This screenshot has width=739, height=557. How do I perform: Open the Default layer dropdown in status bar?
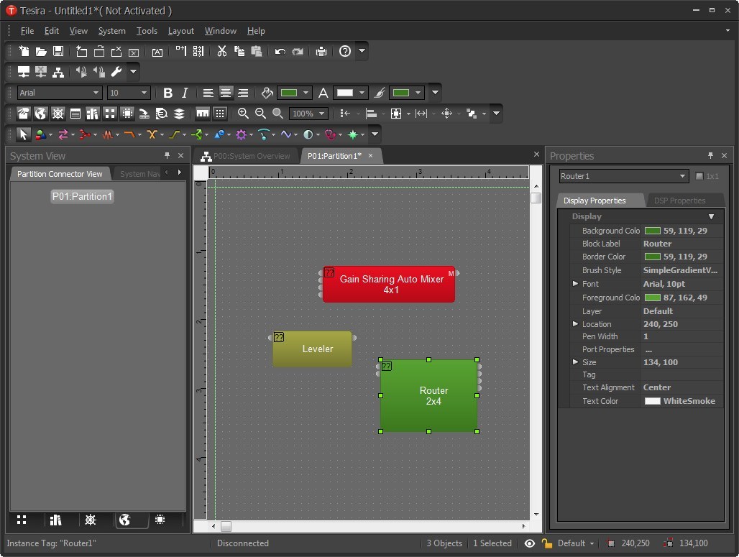coord(576,543)
